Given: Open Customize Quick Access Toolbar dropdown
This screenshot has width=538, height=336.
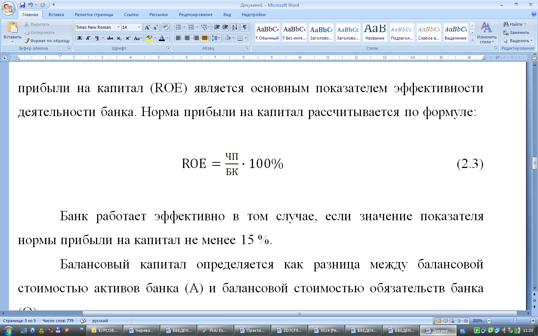Looking at the screenshot, I should 54,5.
